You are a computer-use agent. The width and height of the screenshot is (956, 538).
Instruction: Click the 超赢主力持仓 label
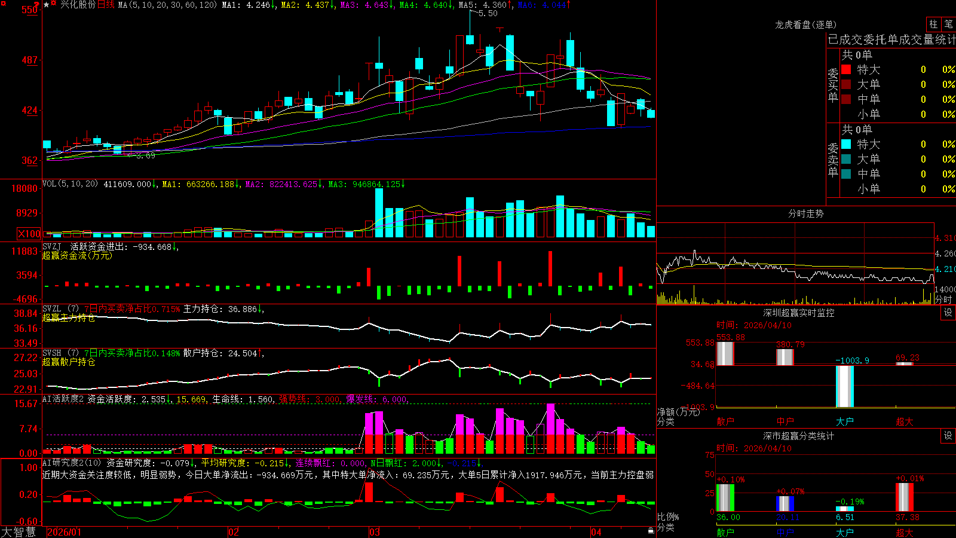pos(69,317)
